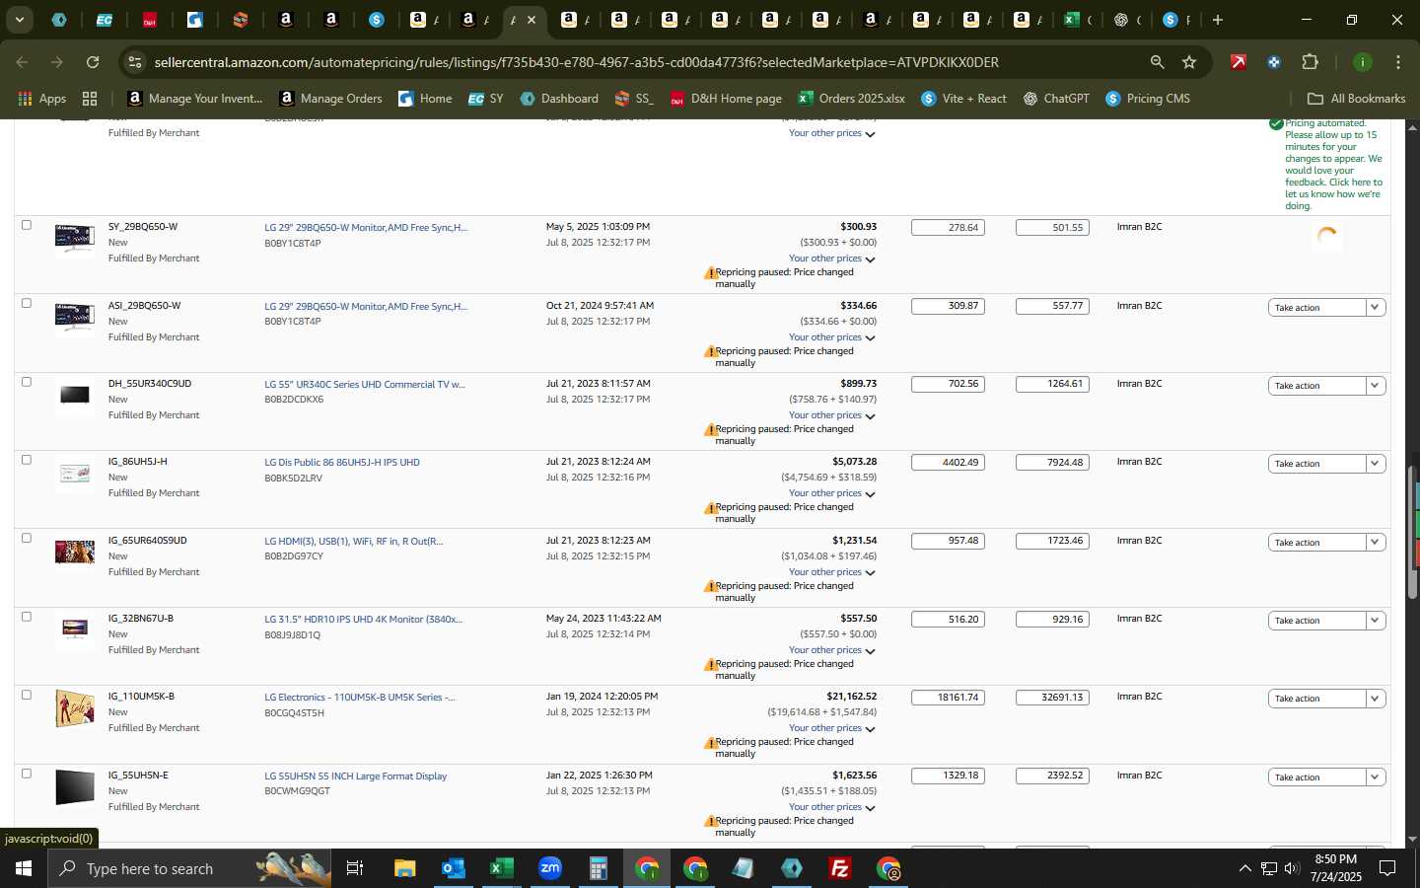Edit maximum price field 32691.13
Image resolution: width=1420 pixels, height=888 pixels.
click(x=1052, y=698)
